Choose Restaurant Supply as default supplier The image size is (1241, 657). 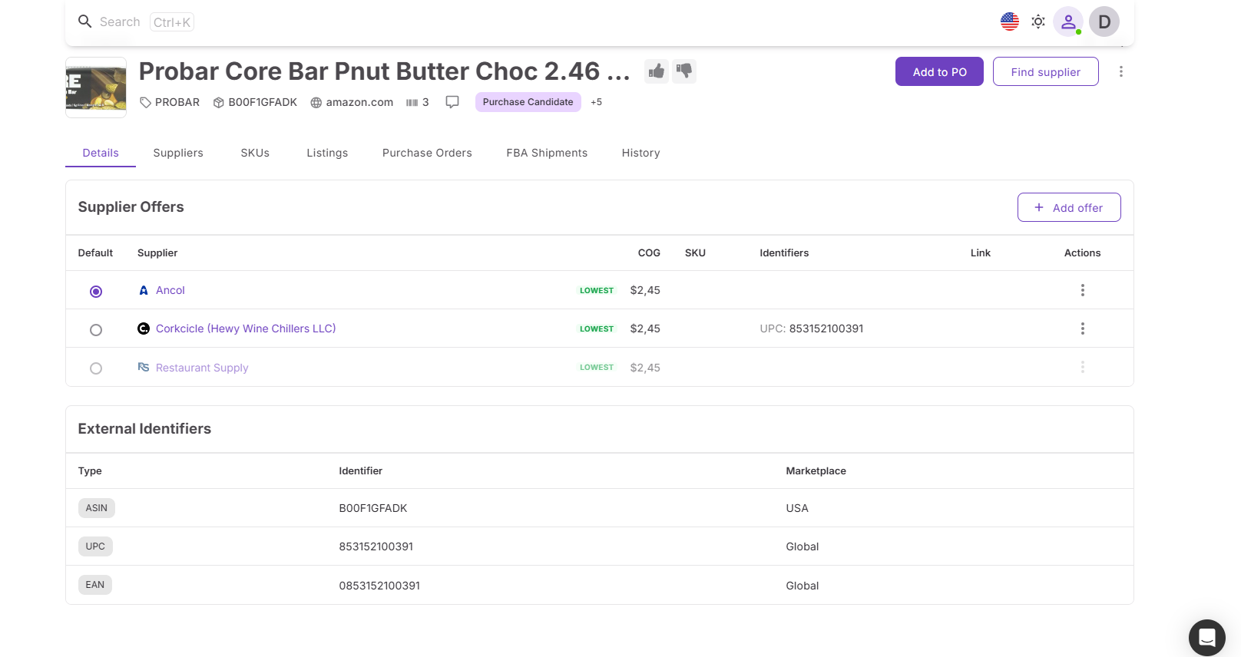tap(96, 368)
